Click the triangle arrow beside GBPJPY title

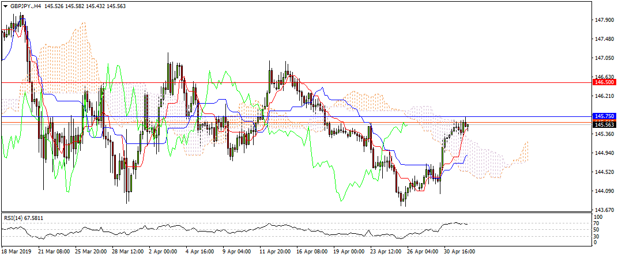5,6
